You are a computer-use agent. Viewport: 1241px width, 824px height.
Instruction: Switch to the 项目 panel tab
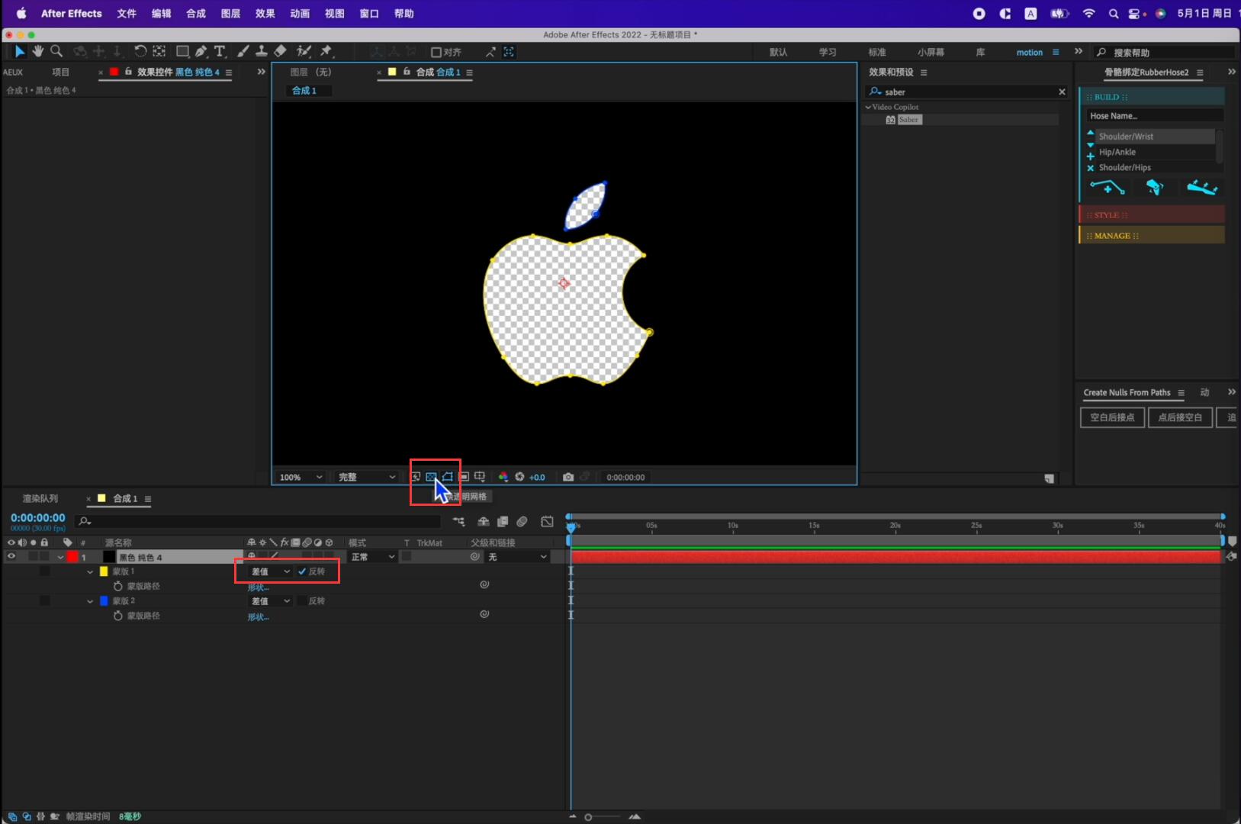60,72
